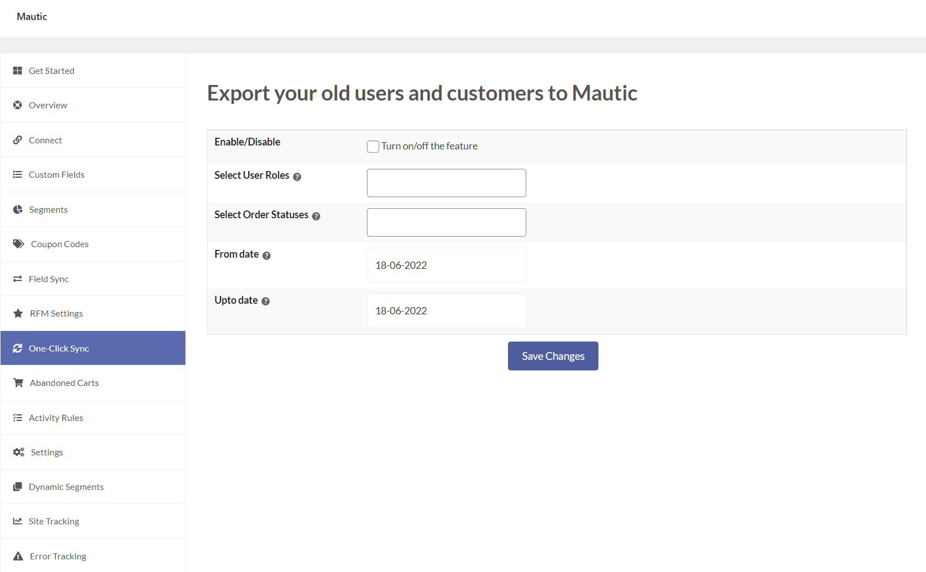This screenshot has width=926, height=572.
Task: Click help icon beside Select Order Statuses
Action: [316, 216]
